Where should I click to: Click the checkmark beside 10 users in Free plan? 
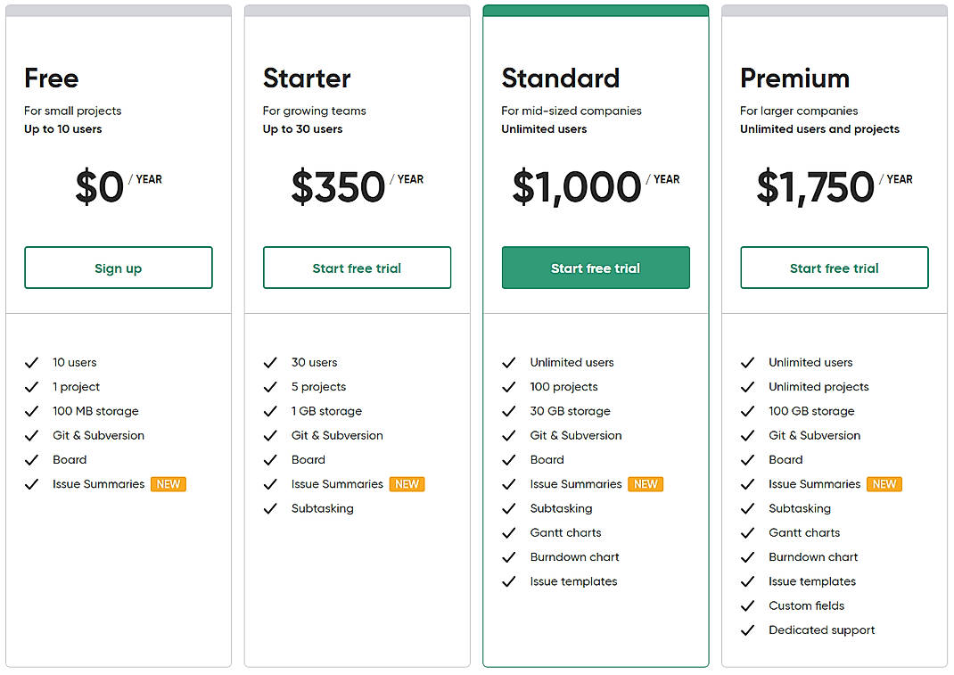click(x=32, y=362)
